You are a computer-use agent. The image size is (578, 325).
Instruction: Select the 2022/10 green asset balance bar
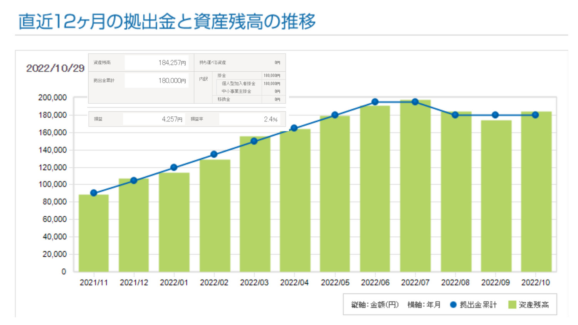(x=536, y=192)
